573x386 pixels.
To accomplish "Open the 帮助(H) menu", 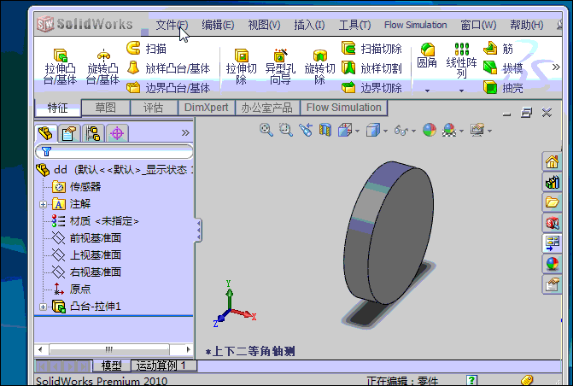I will tap(527, 25).
